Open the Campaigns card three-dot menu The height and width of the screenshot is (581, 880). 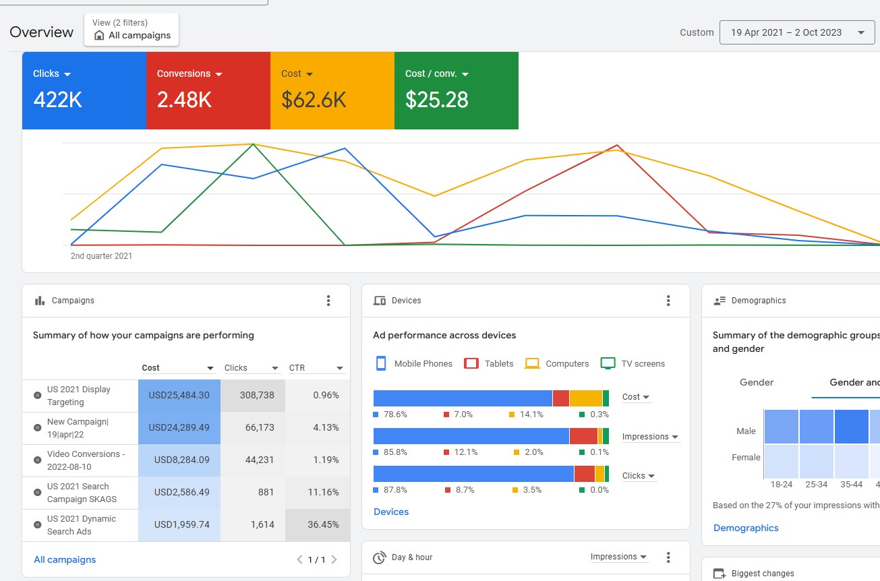[328, 301]
